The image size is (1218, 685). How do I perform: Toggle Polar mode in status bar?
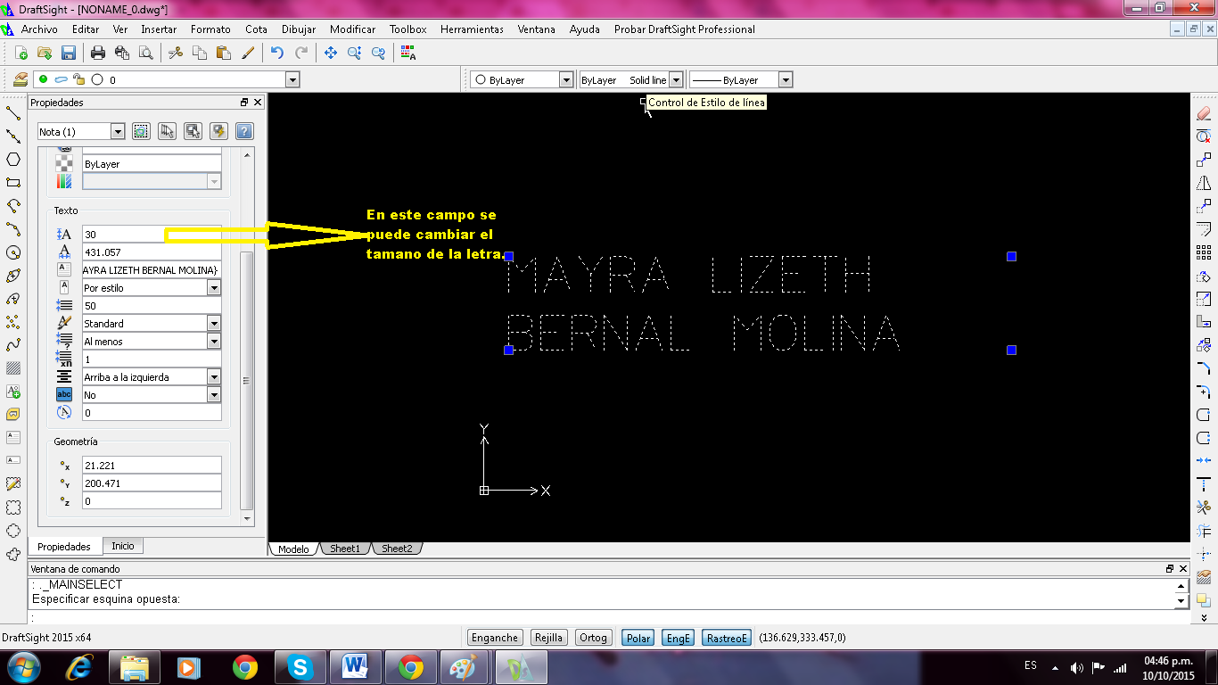coord(638,638)
